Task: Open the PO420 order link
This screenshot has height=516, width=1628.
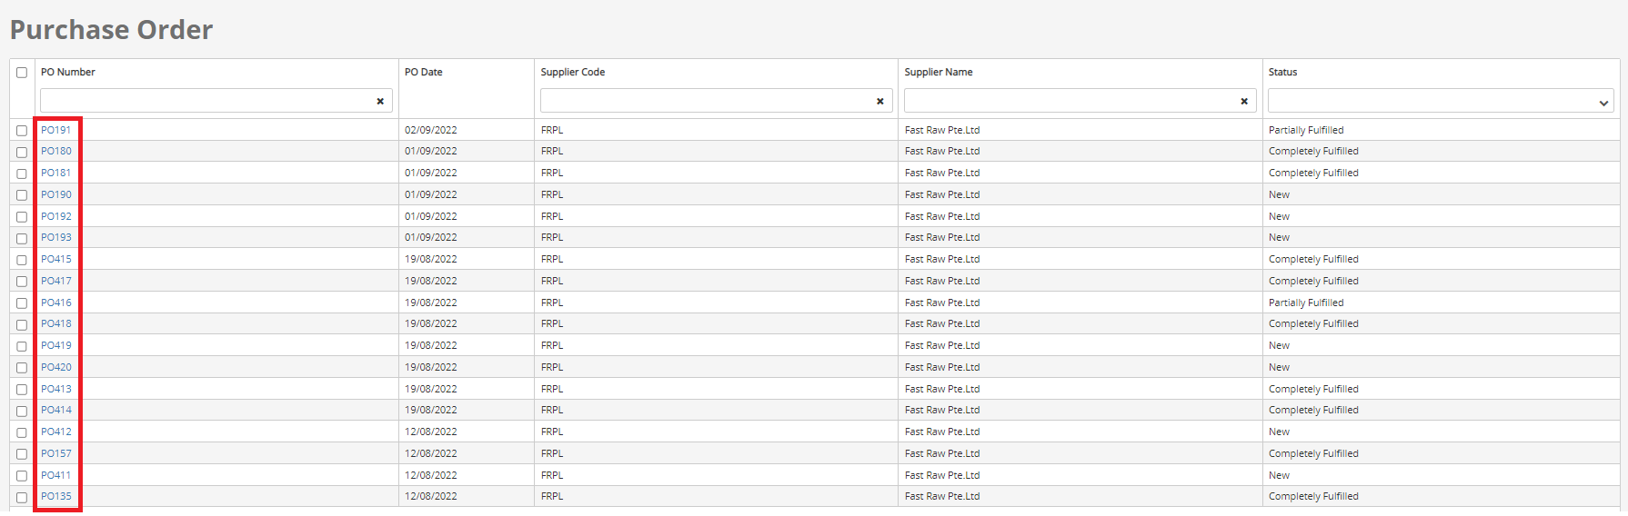Action: click(55, 367)
